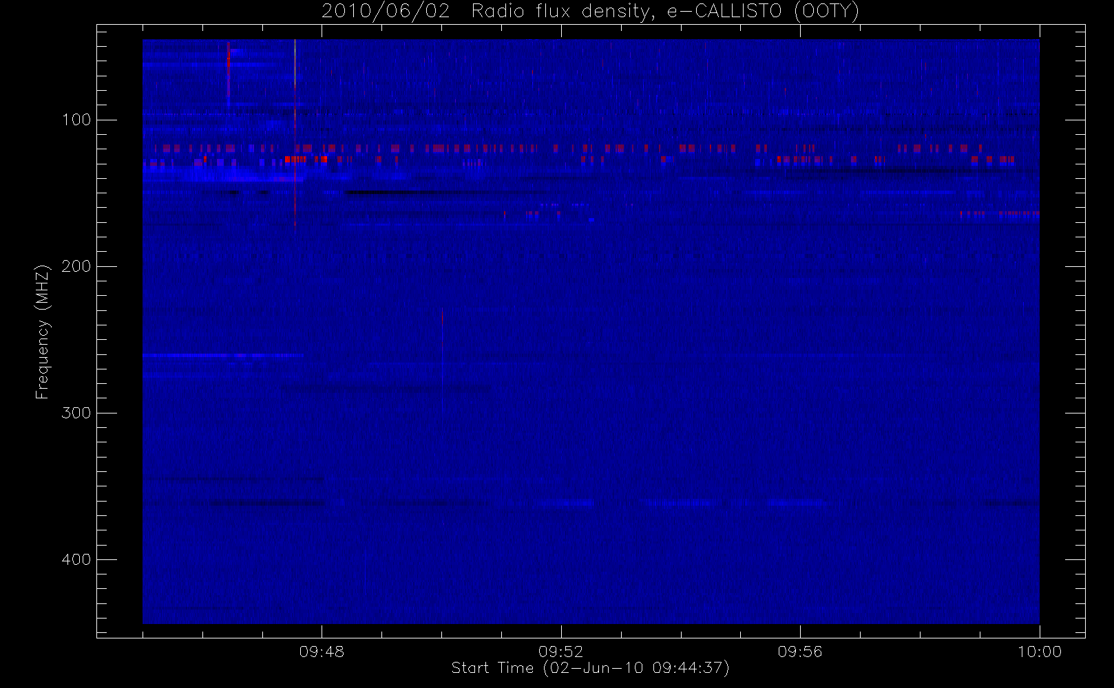The image size is (1114, 688).
Task: Click the "Start Time (02-Jun-10 09:44:37)" label
Action: click(x=590, y=668)
